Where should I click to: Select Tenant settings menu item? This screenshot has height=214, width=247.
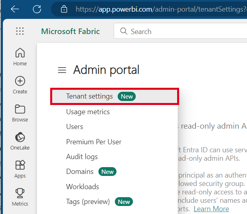tap(90, 97)
